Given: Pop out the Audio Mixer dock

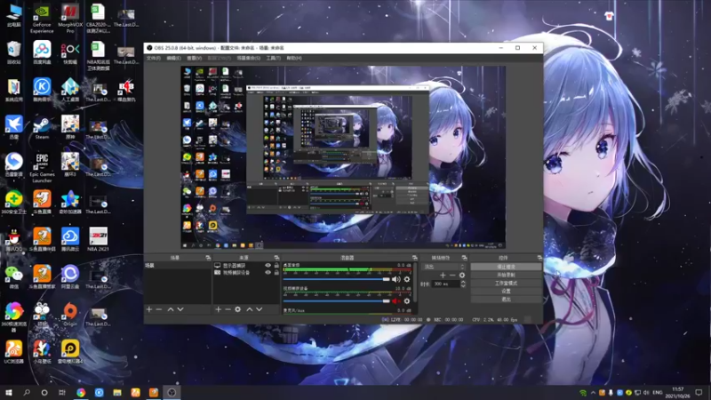Looking at the screenshot, I should pyautogui.click(x=414, y=258).
